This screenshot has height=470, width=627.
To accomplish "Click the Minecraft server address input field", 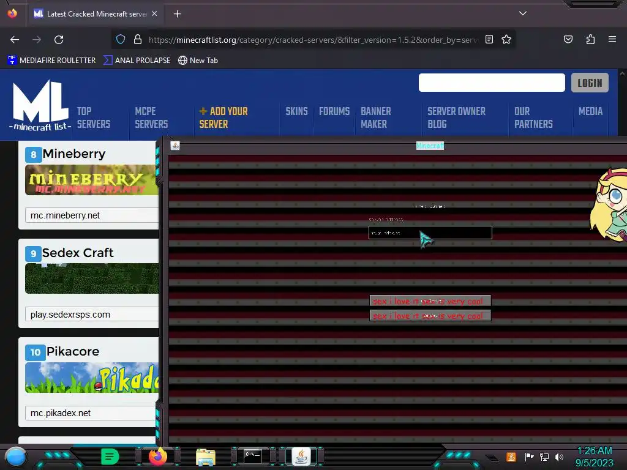I will coord(430,233).
